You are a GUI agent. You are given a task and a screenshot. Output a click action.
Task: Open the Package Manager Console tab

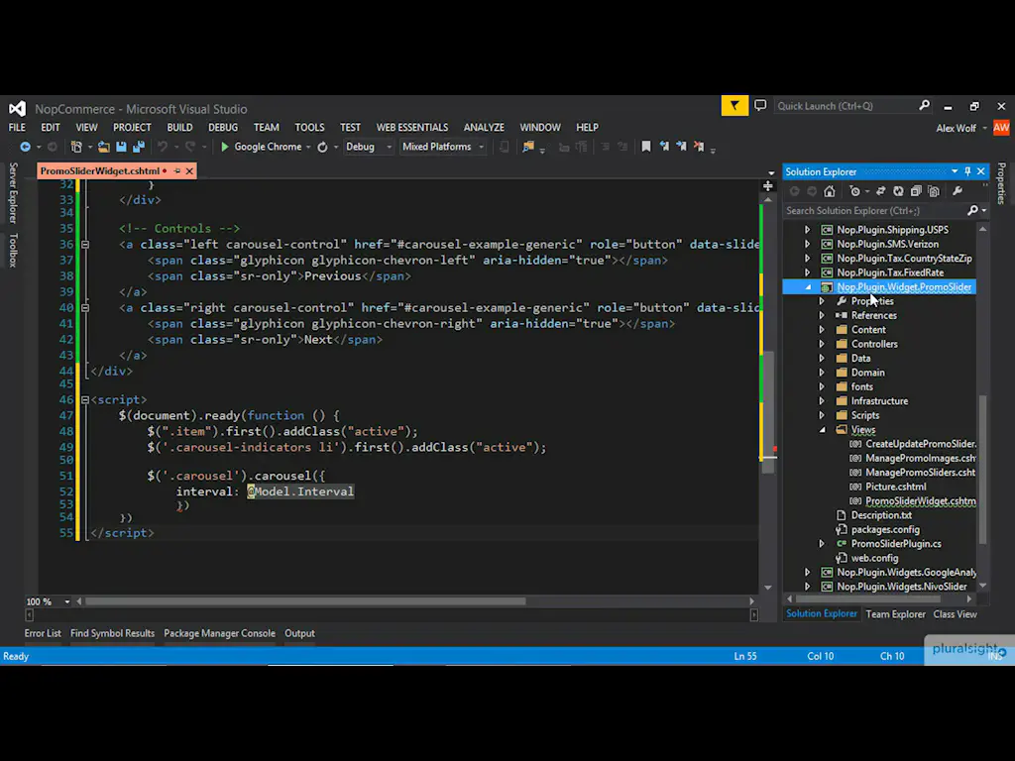pyautogui.click(x=219, y=633)
